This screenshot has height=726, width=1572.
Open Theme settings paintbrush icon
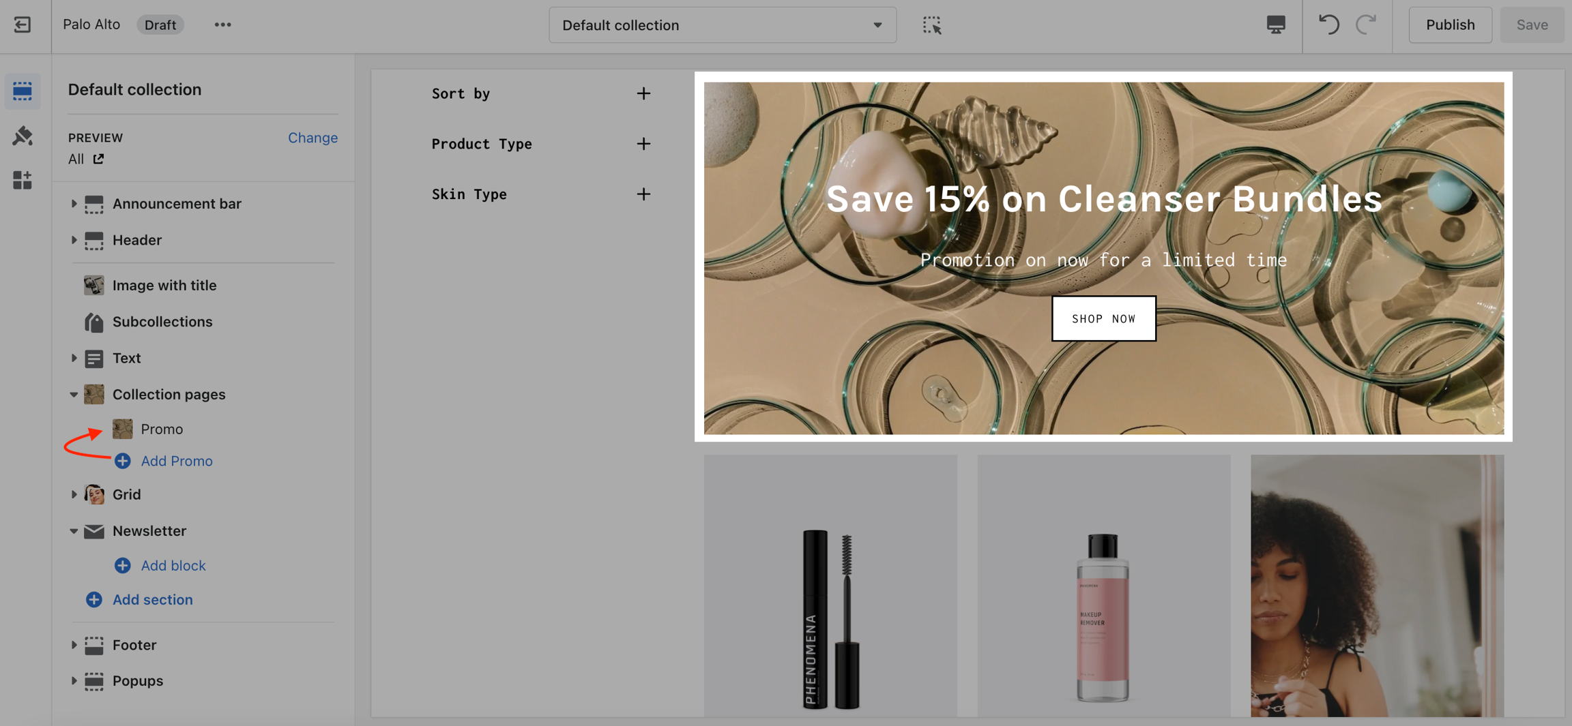click(23, 136)
